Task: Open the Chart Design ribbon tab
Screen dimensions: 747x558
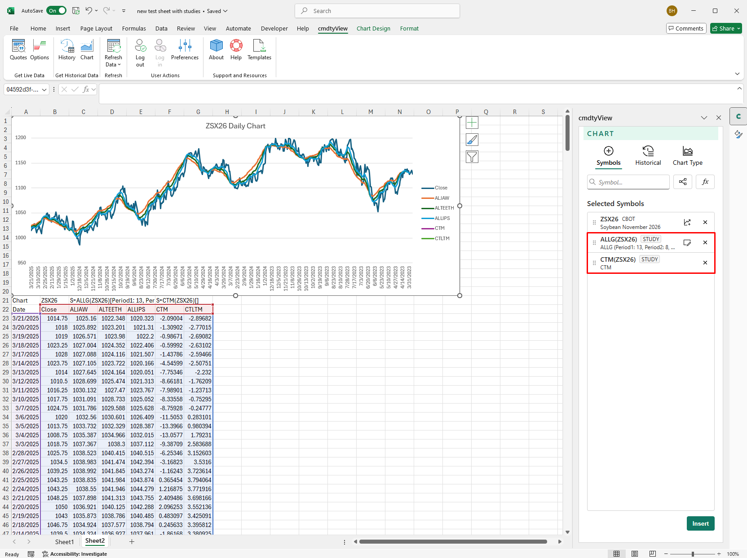Action: pos(373,28)
